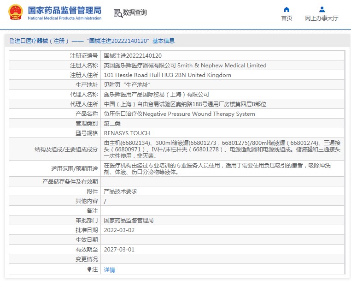
Task: Select approving department value 国家药品监督管理局
Action: tap(129, 221)
